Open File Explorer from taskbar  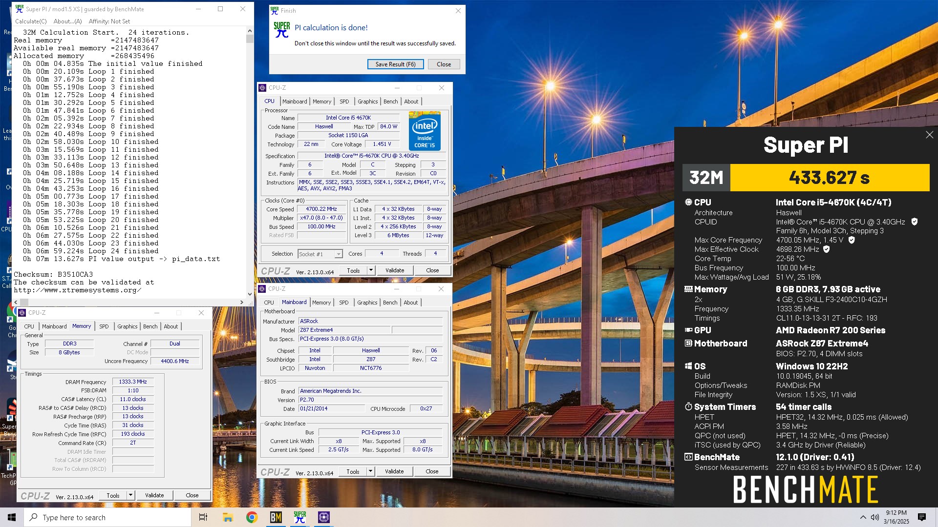(x=228, y=517)
